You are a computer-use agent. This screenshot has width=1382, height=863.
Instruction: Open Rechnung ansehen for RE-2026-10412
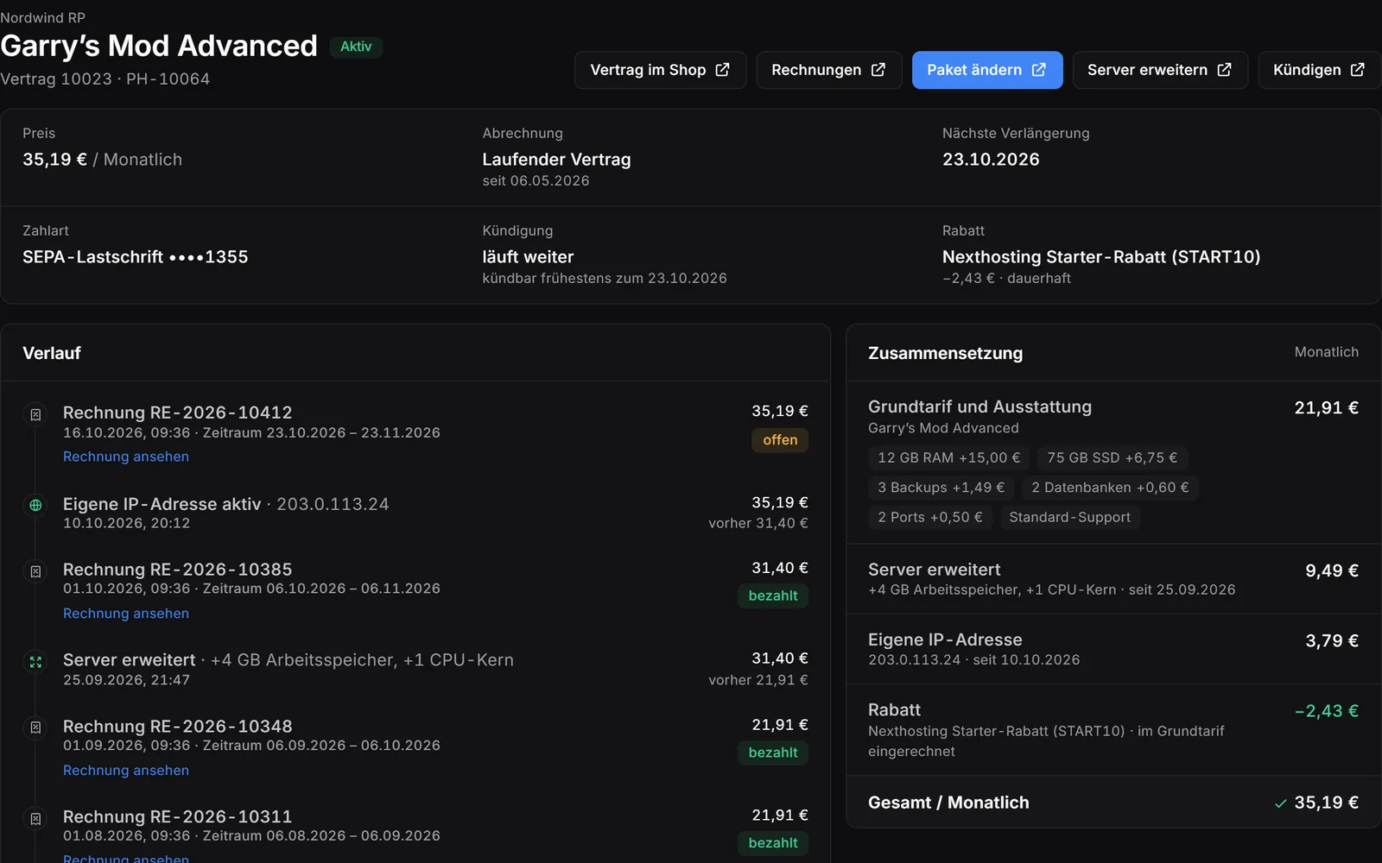point(126,457)
